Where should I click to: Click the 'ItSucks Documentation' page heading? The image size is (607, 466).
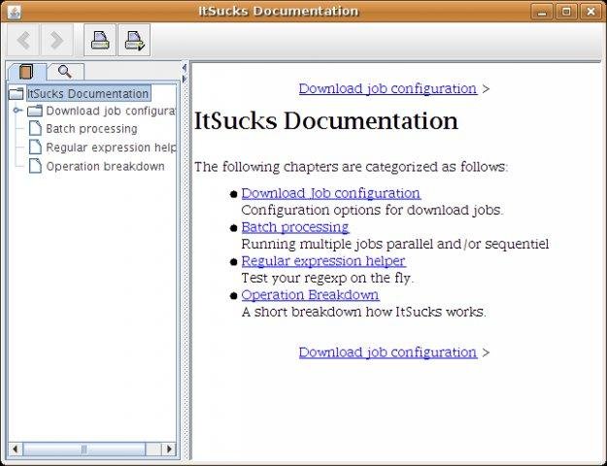326,120
